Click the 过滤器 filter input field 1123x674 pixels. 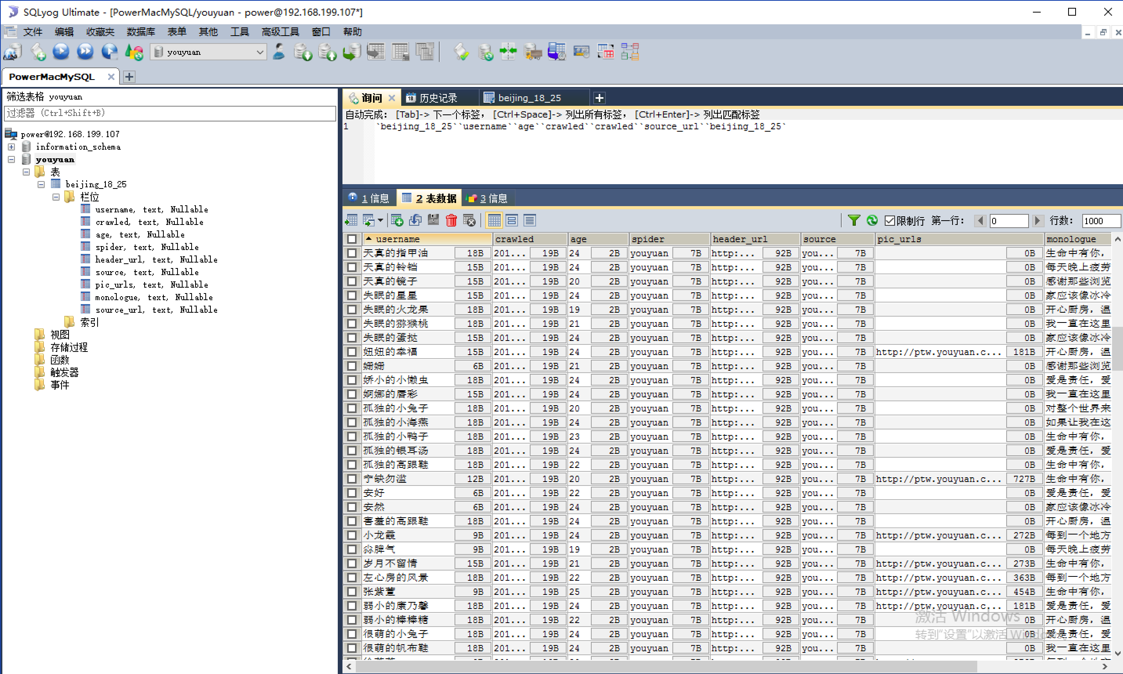170,113
